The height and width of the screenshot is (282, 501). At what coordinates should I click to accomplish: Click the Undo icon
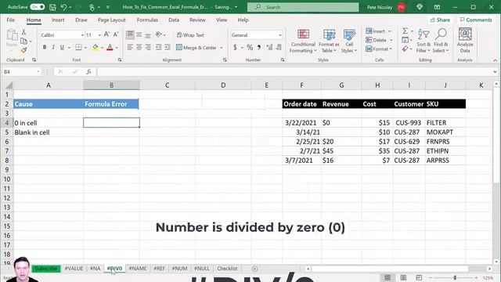(x=64, y=7)
